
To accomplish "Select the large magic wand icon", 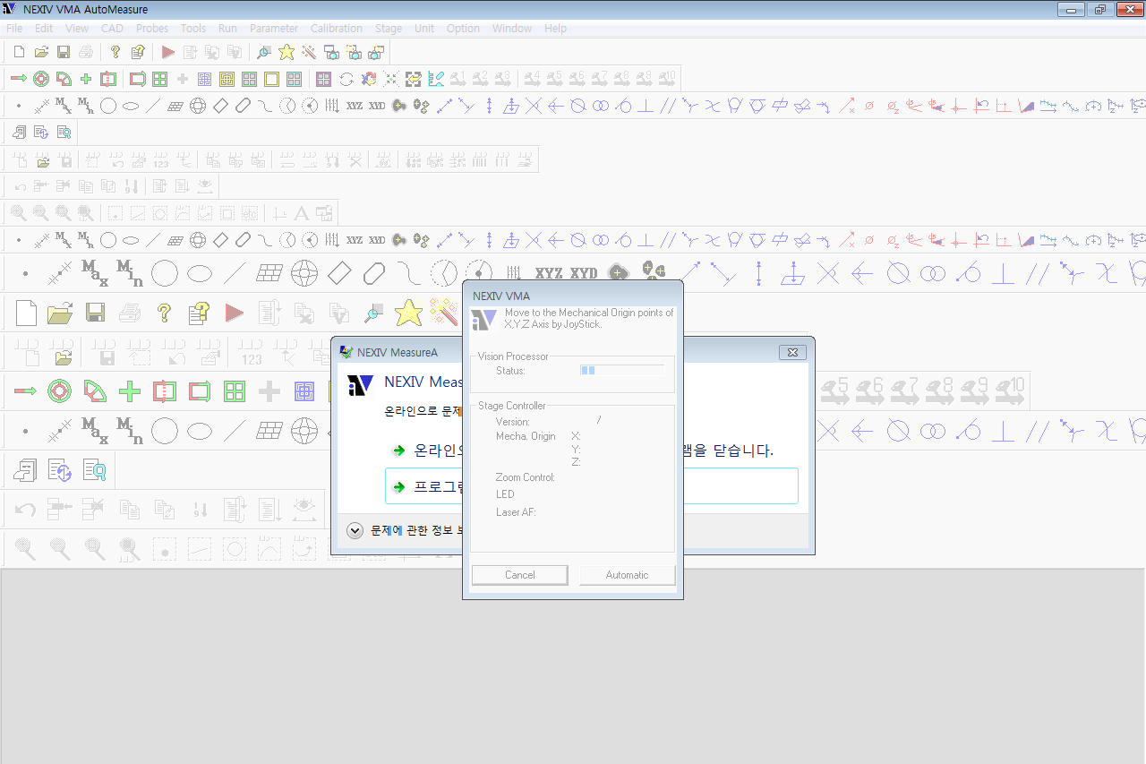I will [x=443, y=313].
